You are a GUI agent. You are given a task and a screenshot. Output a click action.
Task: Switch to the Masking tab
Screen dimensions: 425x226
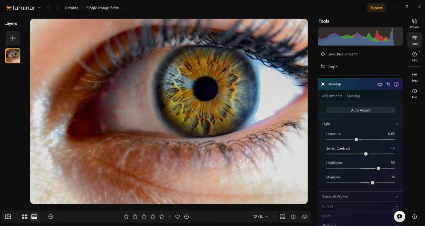[x=353, y=96]
